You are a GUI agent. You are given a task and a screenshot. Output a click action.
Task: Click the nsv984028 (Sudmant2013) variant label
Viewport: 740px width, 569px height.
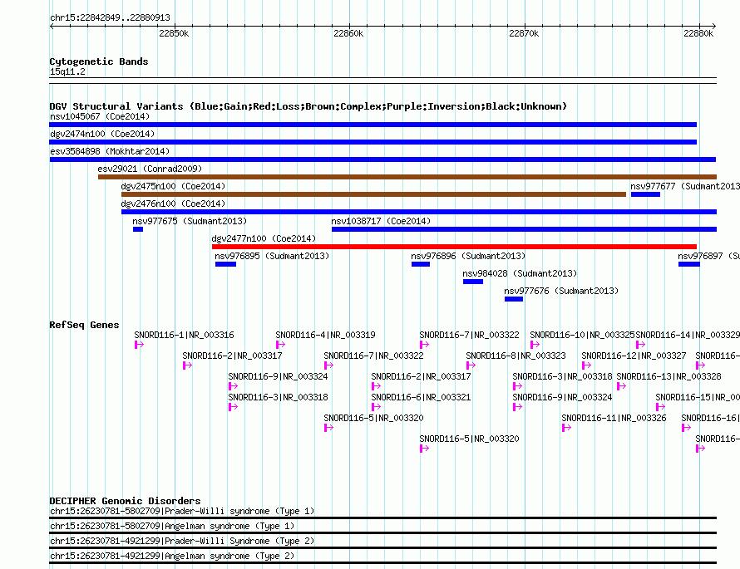(x=520, y=273)
